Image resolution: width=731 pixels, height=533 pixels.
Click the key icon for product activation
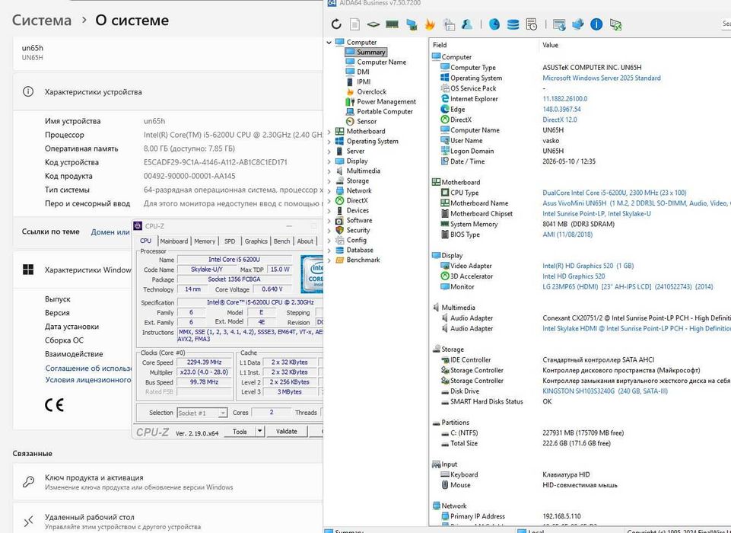click(28, 482)
